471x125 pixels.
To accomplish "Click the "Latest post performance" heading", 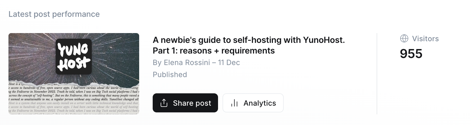I will coord(54,14).
